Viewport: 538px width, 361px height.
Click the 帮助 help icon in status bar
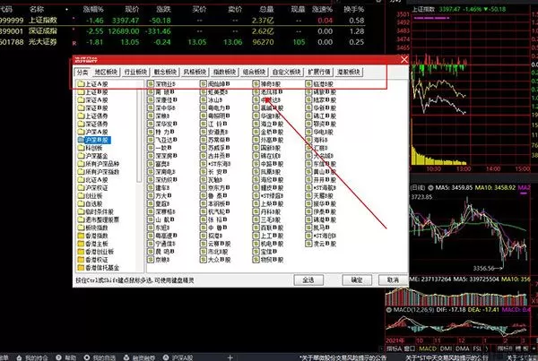tap(58, 357)
